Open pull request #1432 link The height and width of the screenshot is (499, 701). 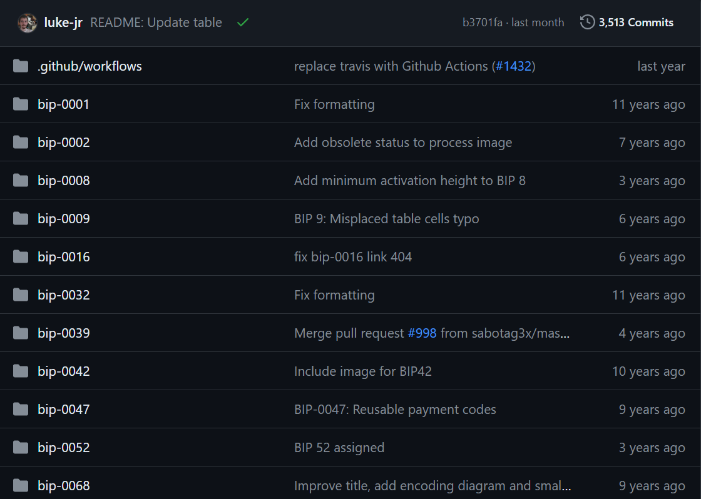[514, 66]
